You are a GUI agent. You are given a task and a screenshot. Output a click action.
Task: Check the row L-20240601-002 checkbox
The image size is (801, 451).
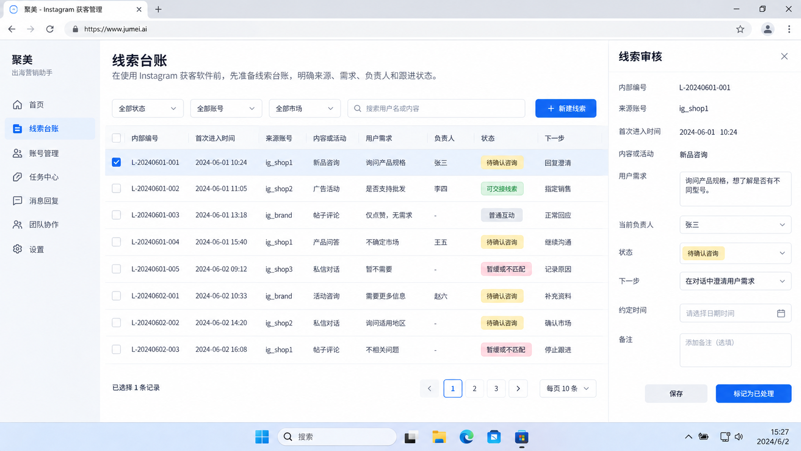116,188
